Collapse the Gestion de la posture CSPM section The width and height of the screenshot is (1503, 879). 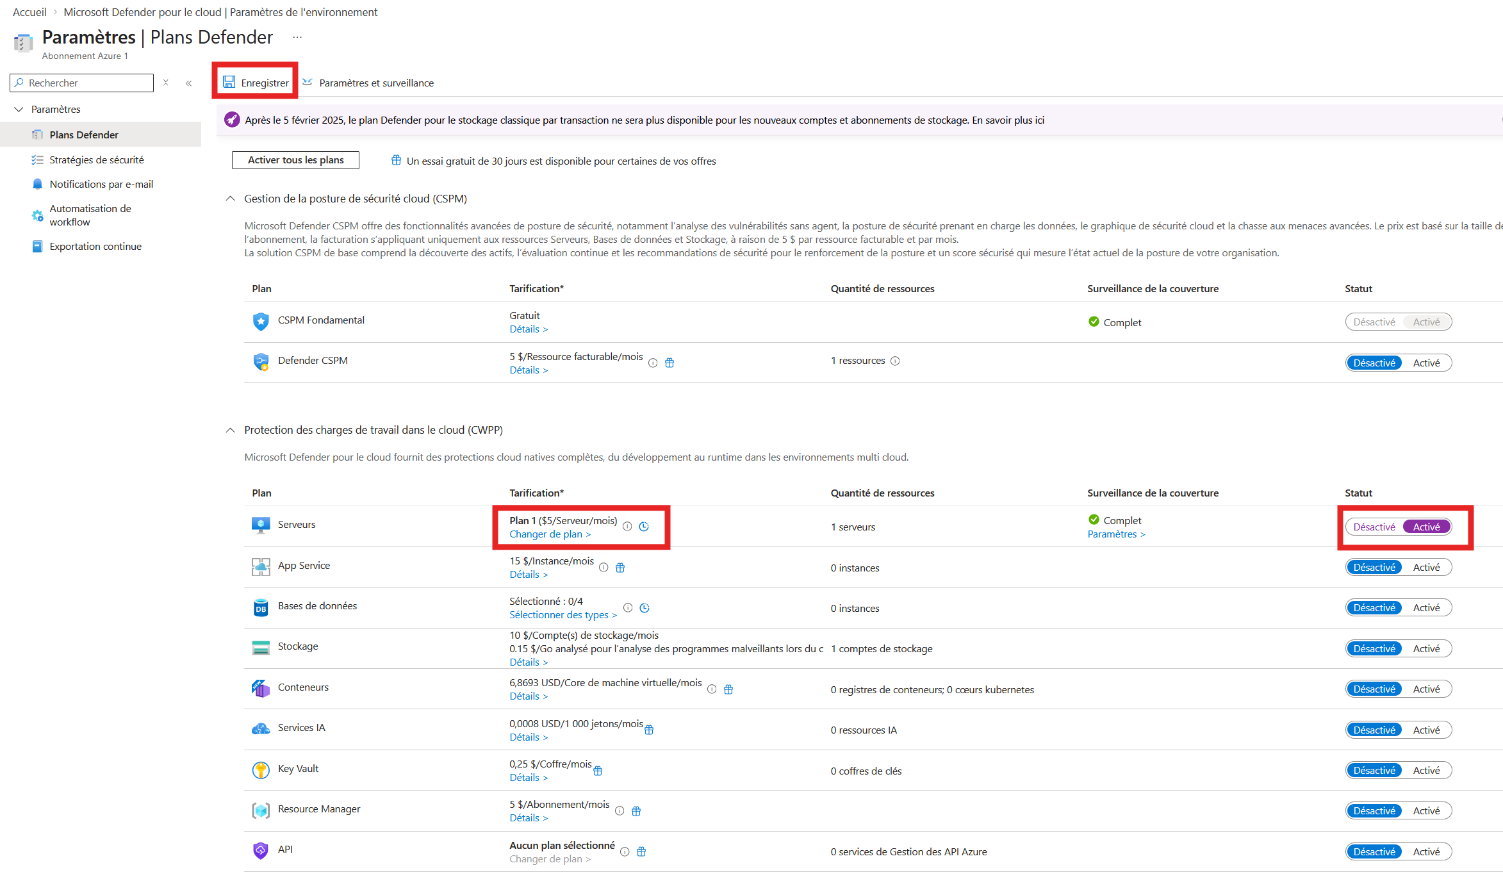[231, 199]
